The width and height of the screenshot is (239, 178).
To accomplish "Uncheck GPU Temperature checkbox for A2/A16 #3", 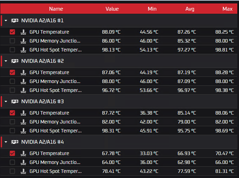I will tap(12, 113).
